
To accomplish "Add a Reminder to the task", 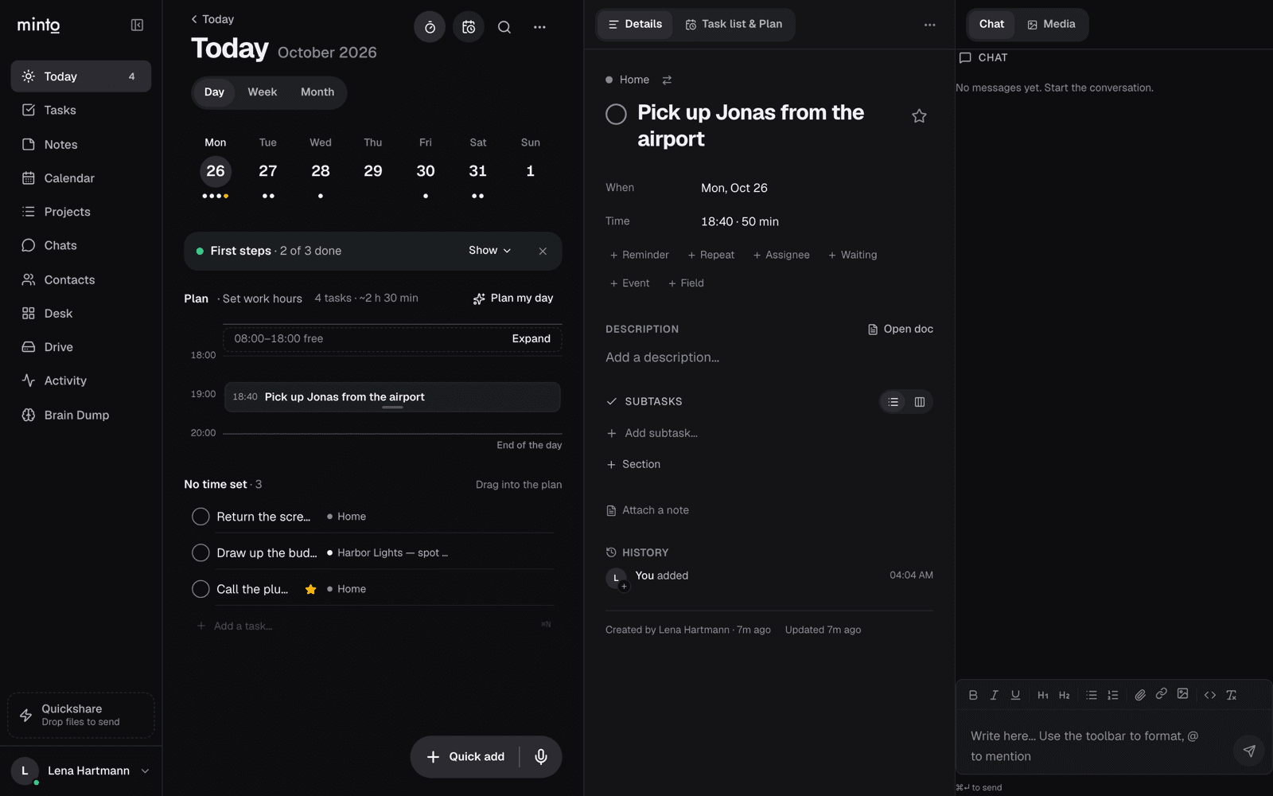I will point(639,255).
